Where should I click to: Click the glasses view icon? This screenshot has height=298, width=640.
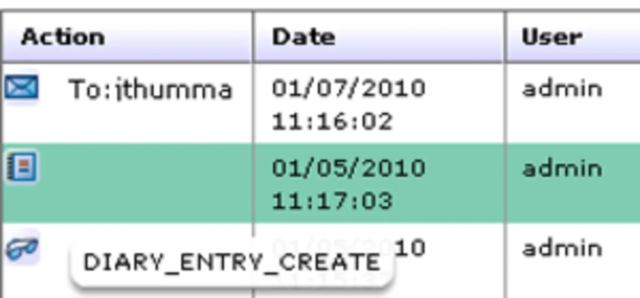[21, 249]
